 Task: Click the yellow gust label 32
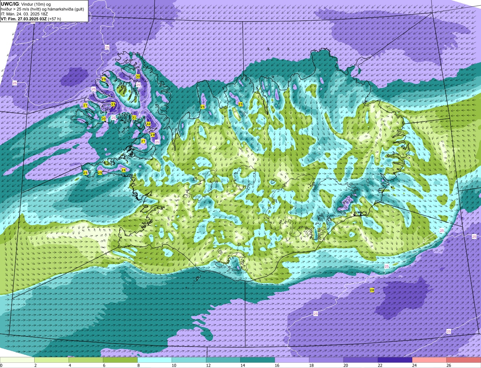(148, 124)
